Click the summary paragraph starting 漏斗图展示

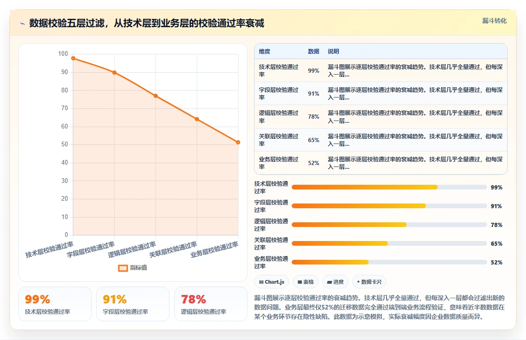coord(379,307)
